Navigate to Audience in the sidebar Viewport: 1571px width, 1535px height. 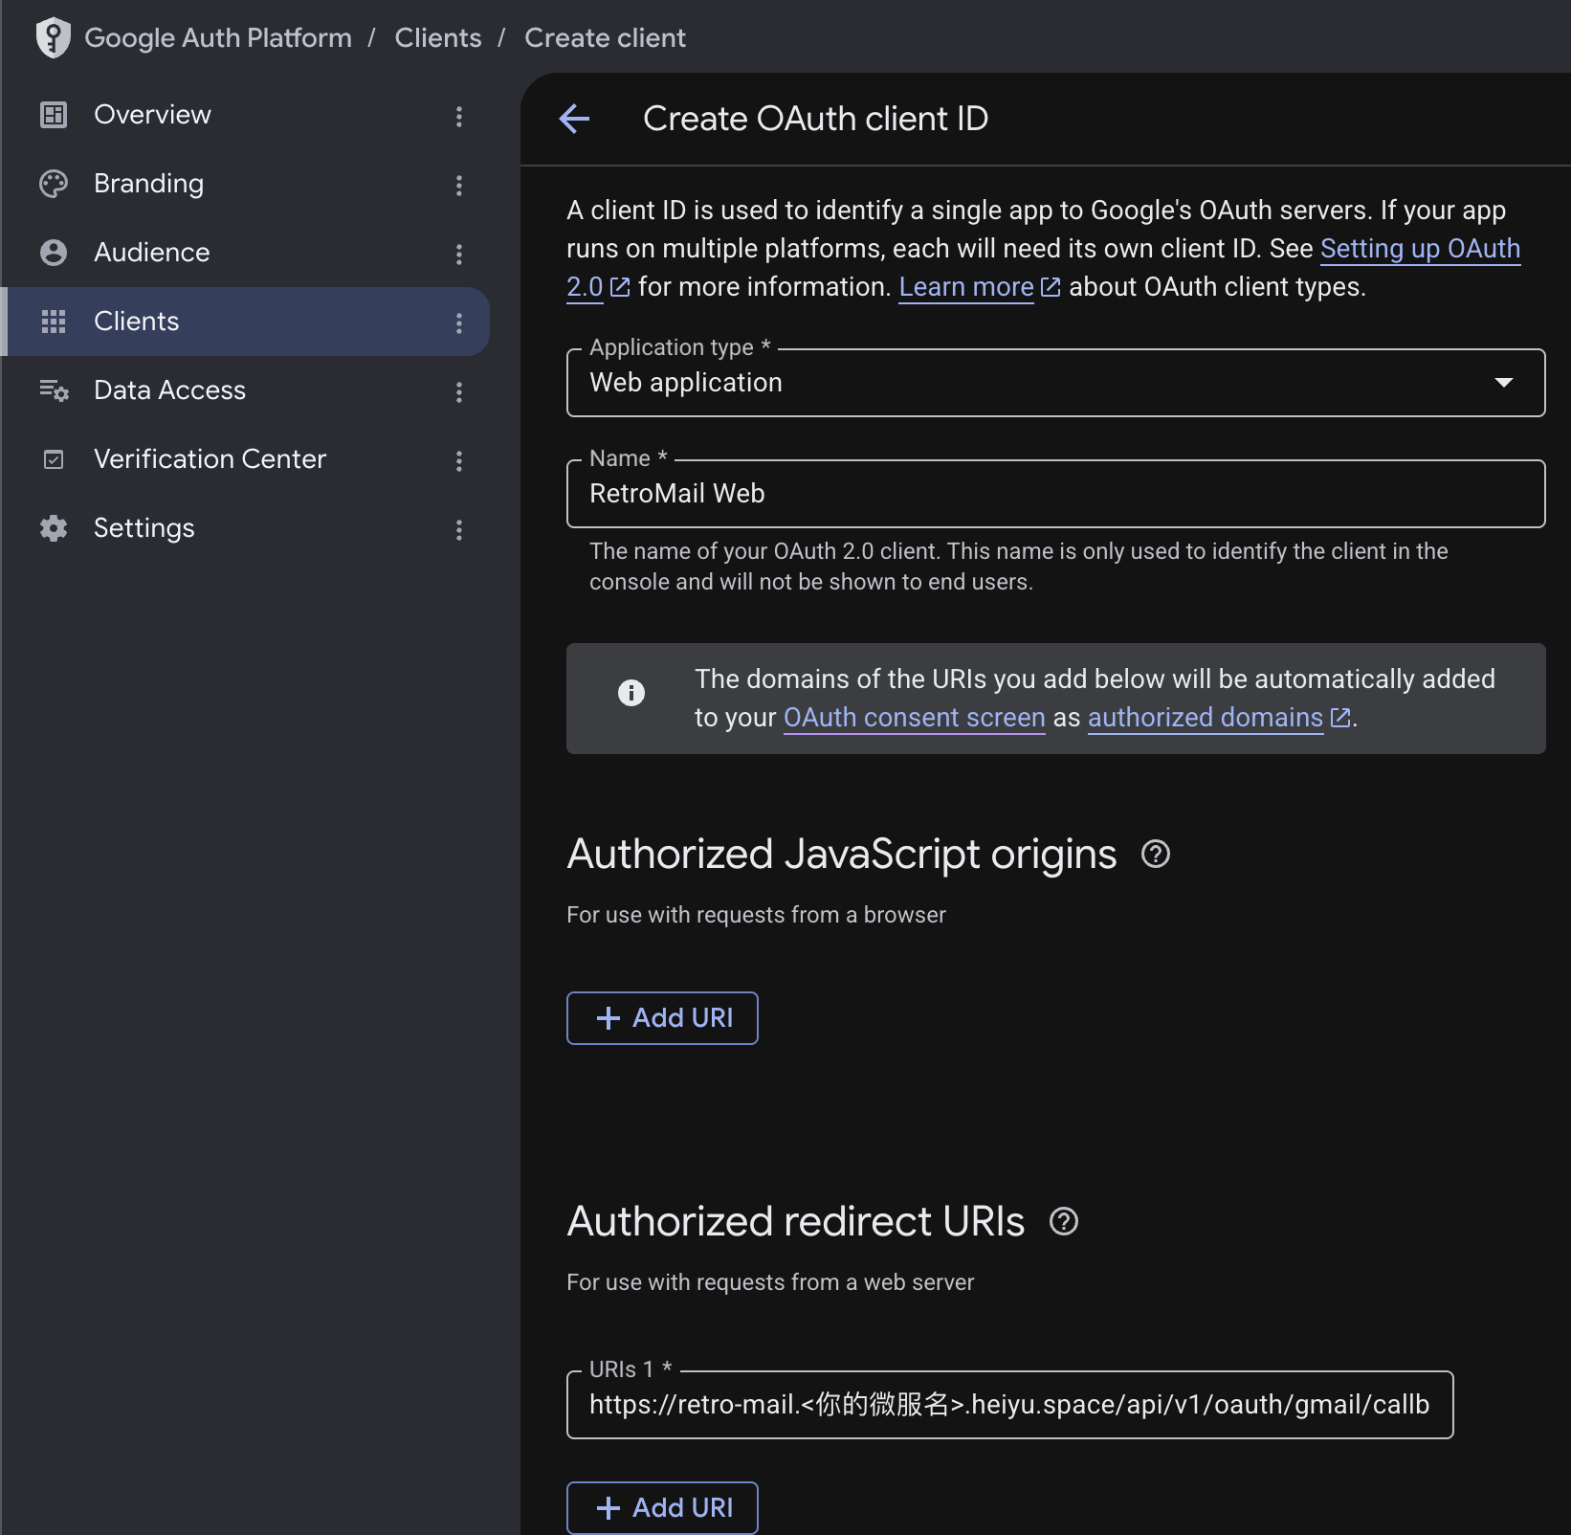click(x=151, y=253)
